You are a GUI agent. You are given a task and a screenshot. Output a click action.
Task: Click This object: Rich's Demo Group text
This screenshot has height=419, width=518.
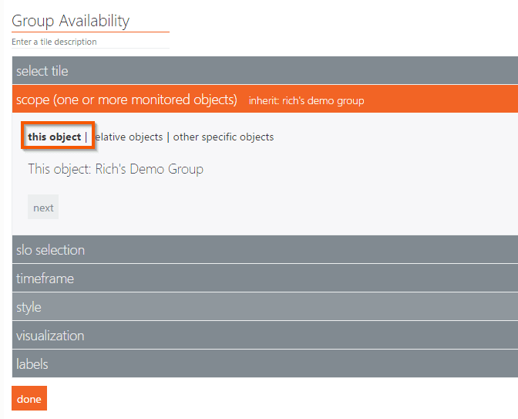click(116, 169)
